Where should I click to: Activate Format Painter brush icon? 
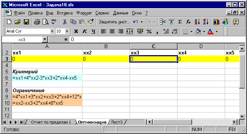91,22
